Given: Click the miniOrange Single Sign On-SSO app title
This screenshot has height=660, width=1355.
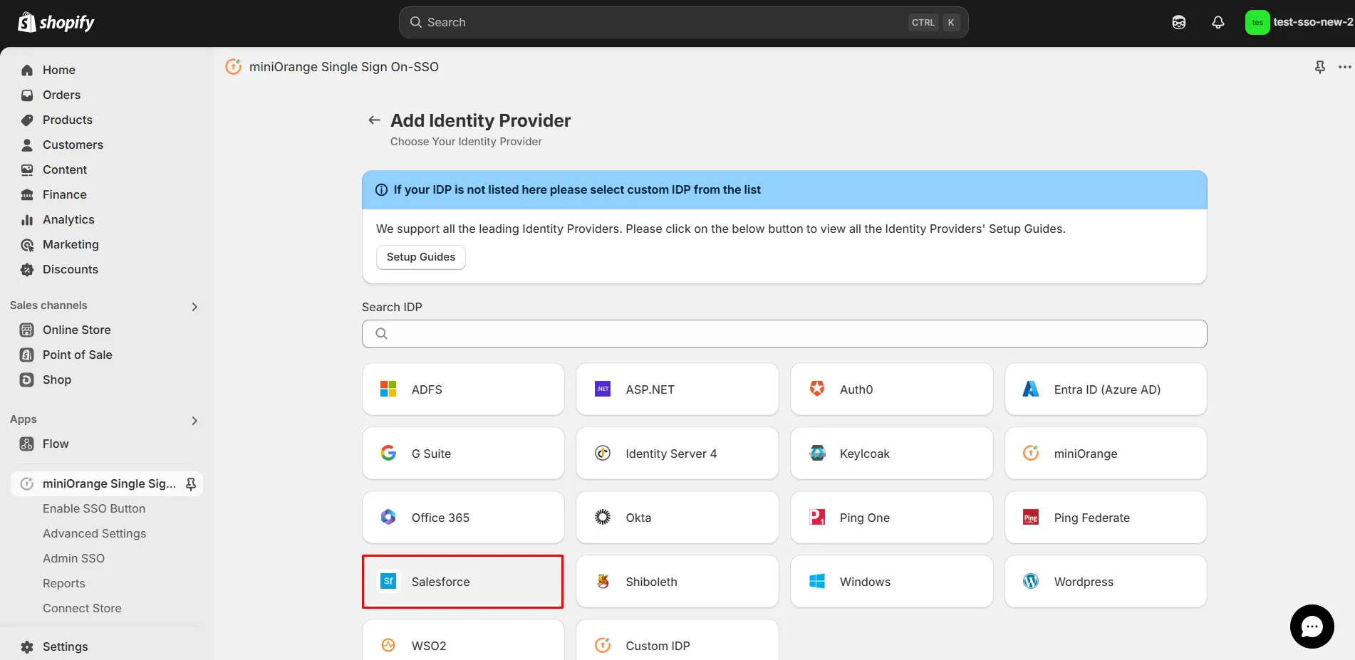Looking at the screenshot, I should (344, 67).
